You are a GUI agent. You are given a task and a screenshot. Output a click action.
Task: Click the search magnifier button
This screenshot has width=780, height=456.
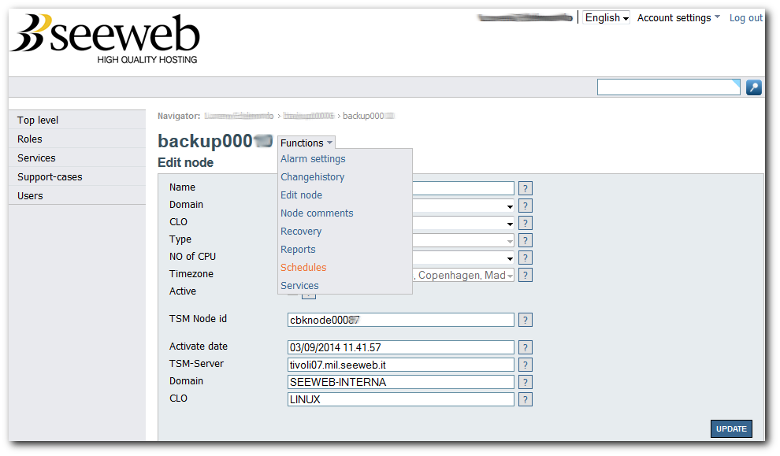point(754,87)
